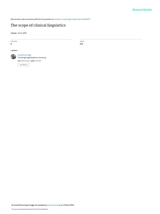The image size is (160, 214).
Task: Click the author's profile photo thumbnail
Action: pos(14,57)
